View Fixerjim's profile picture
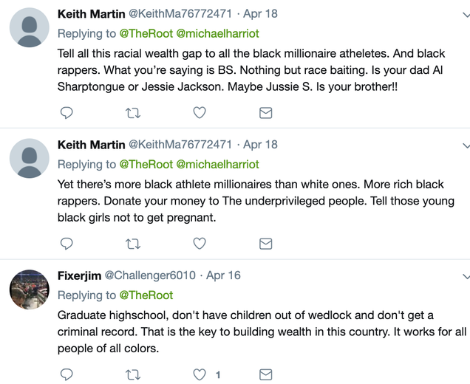This screenshot has width=470, height=384. [x=30, y=289]
